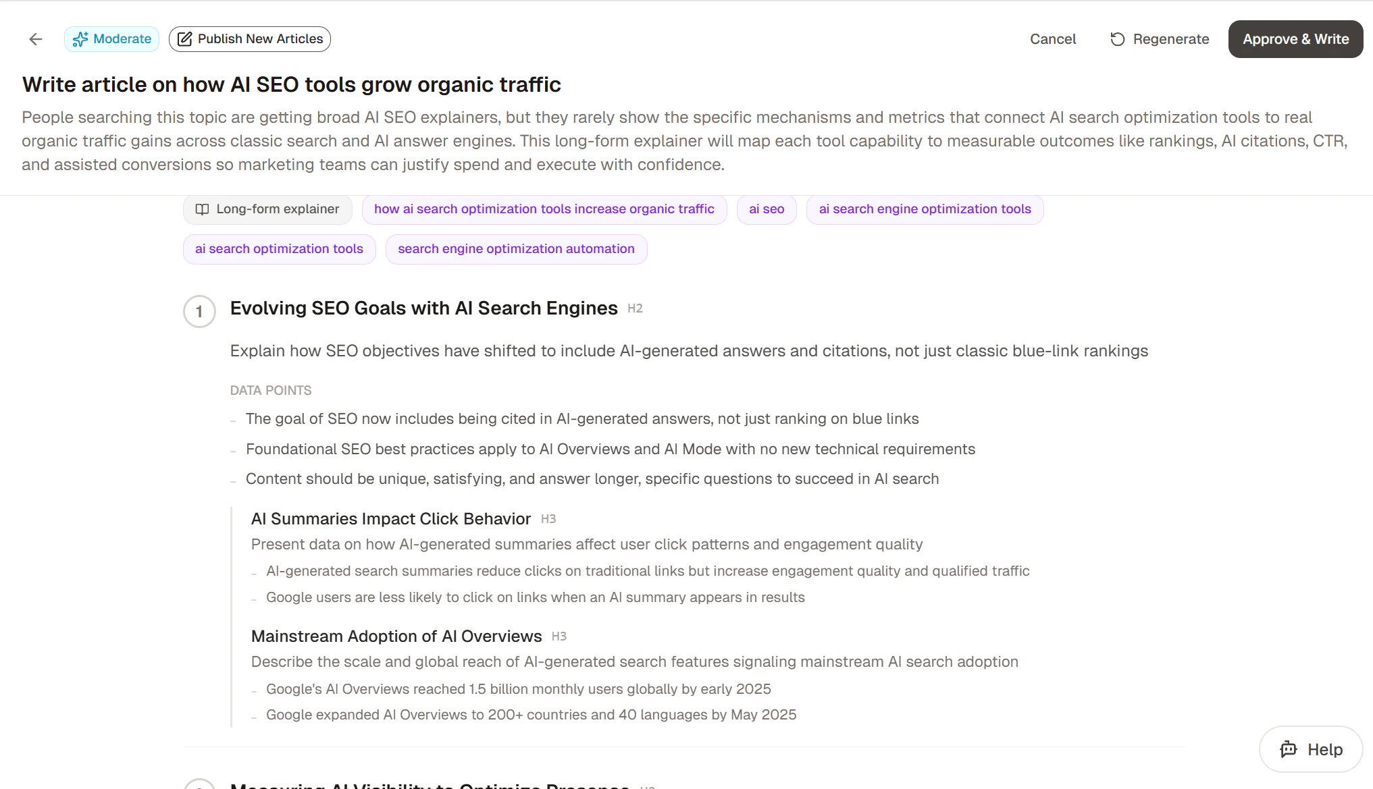The image size is (1373, 789).
Task: Click H3 label next to AI Summaries heading
Action: 548,519
